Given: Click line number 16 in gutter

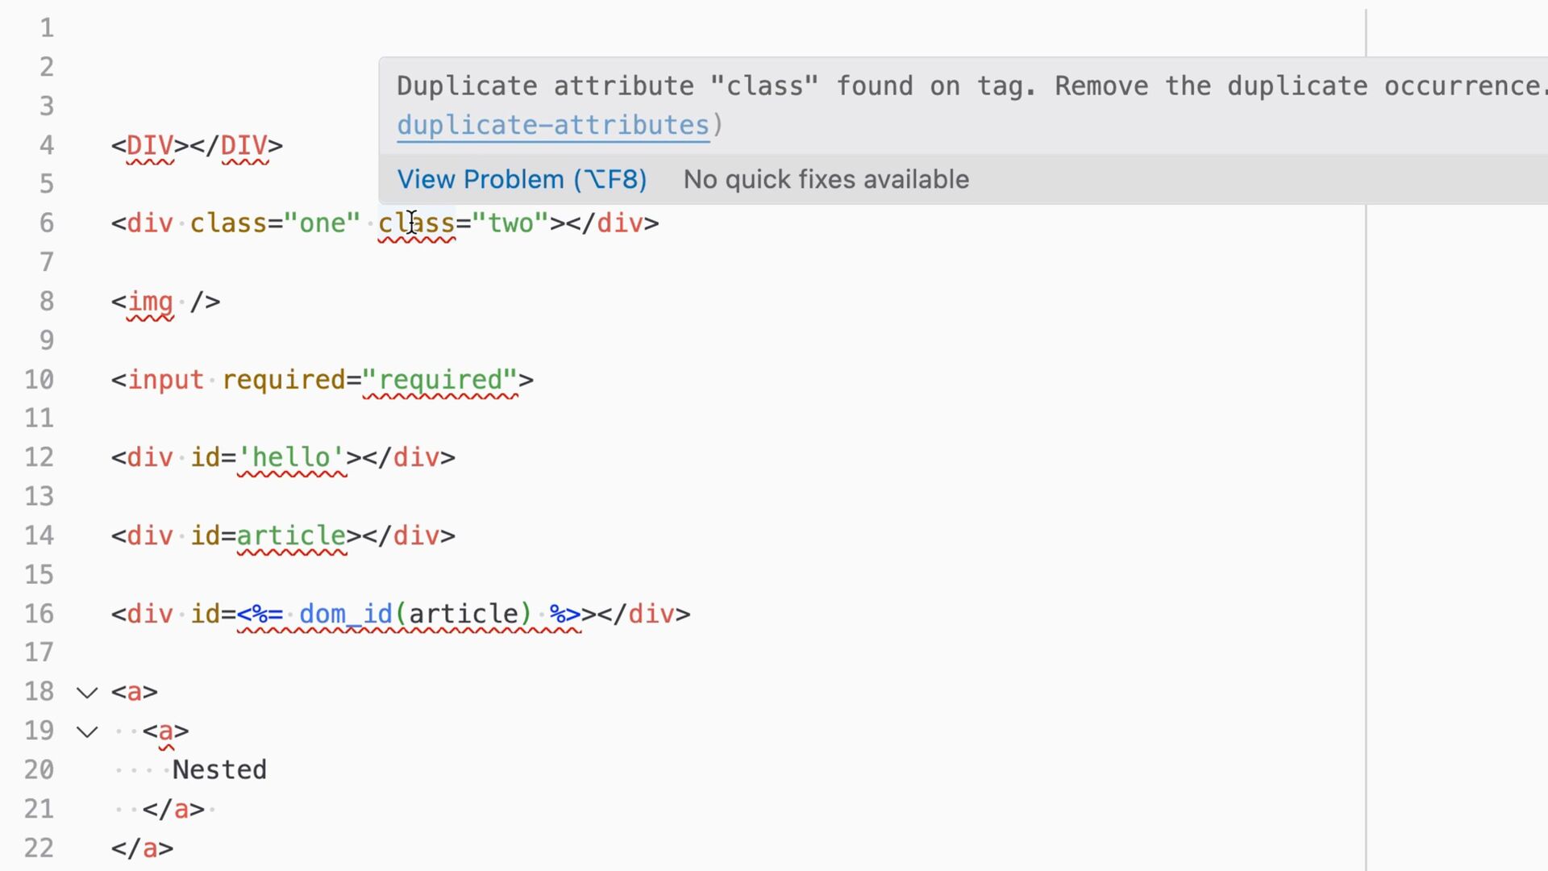Looking at the screenshot, I should coord(39,615).
